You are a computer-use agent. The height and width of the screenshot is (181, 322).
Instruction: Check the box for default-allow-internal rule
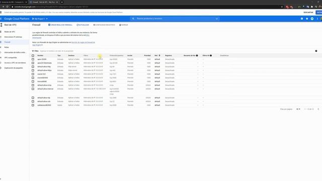coord(33,89)
